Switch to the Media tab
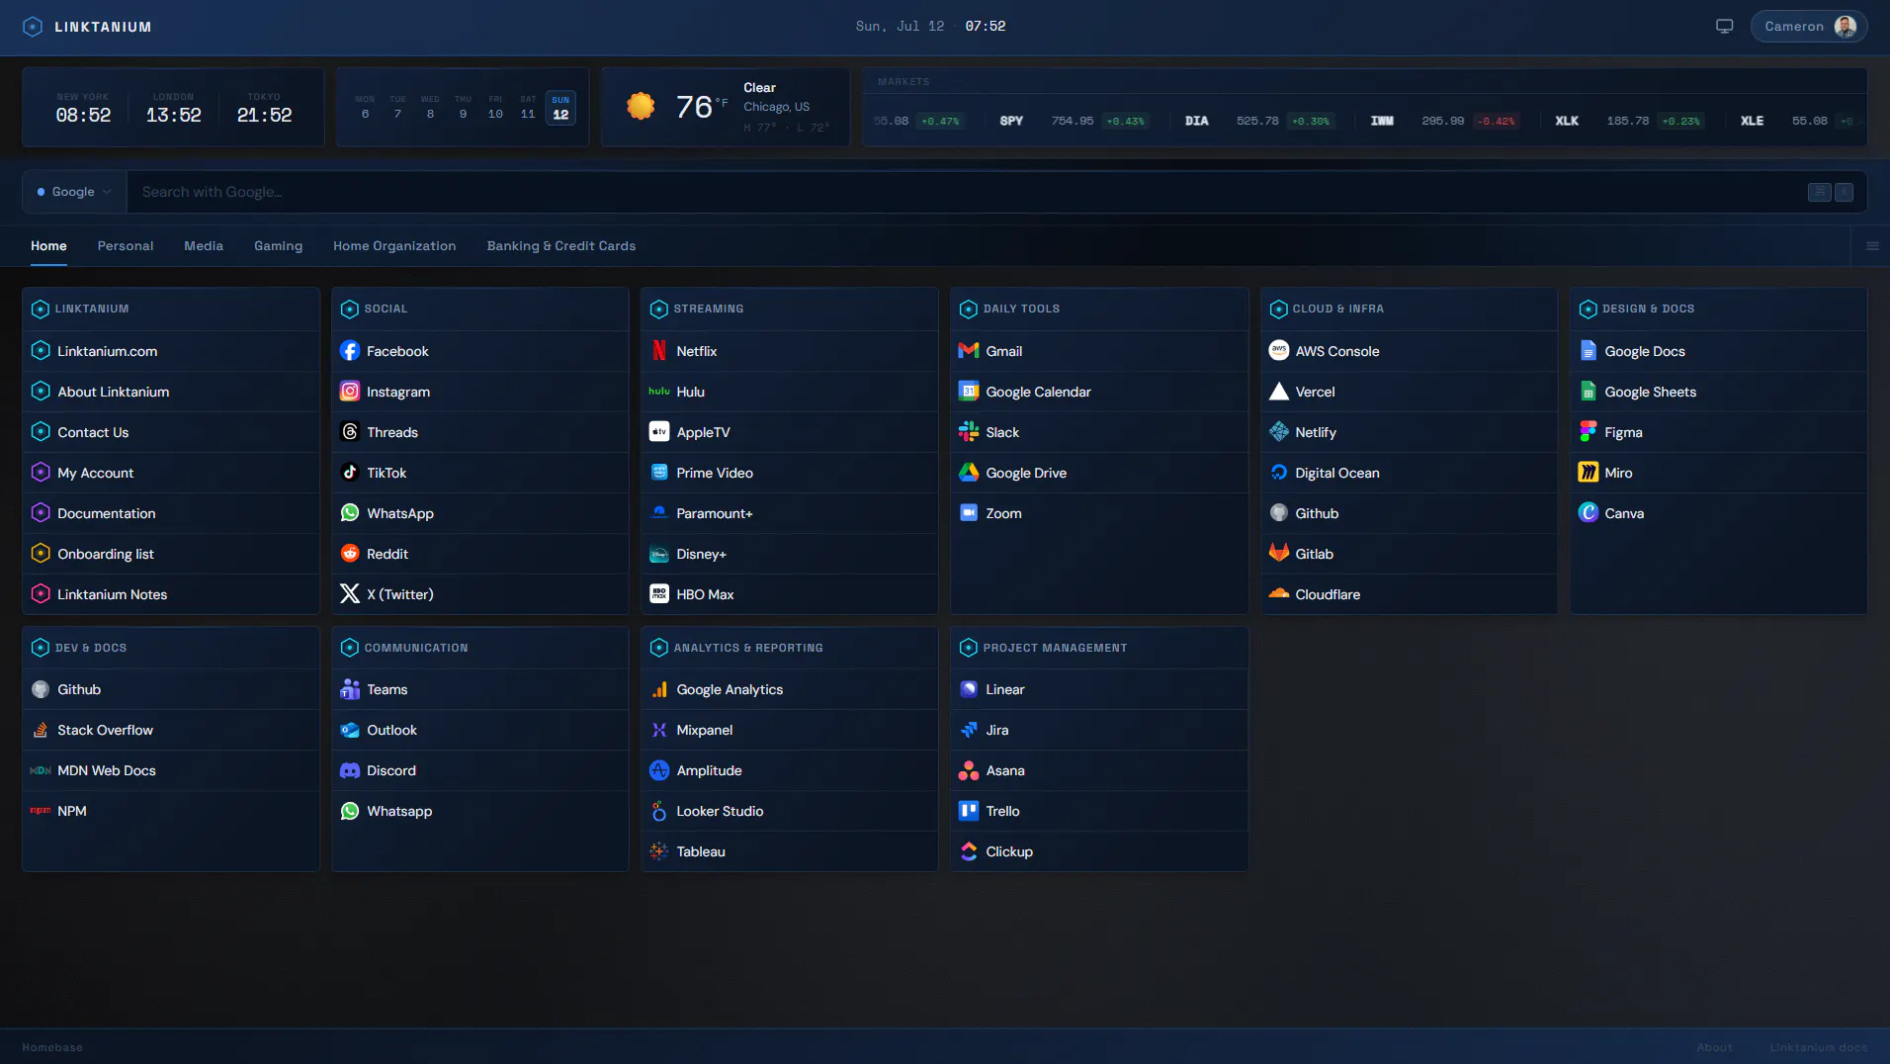 (204, 246)
